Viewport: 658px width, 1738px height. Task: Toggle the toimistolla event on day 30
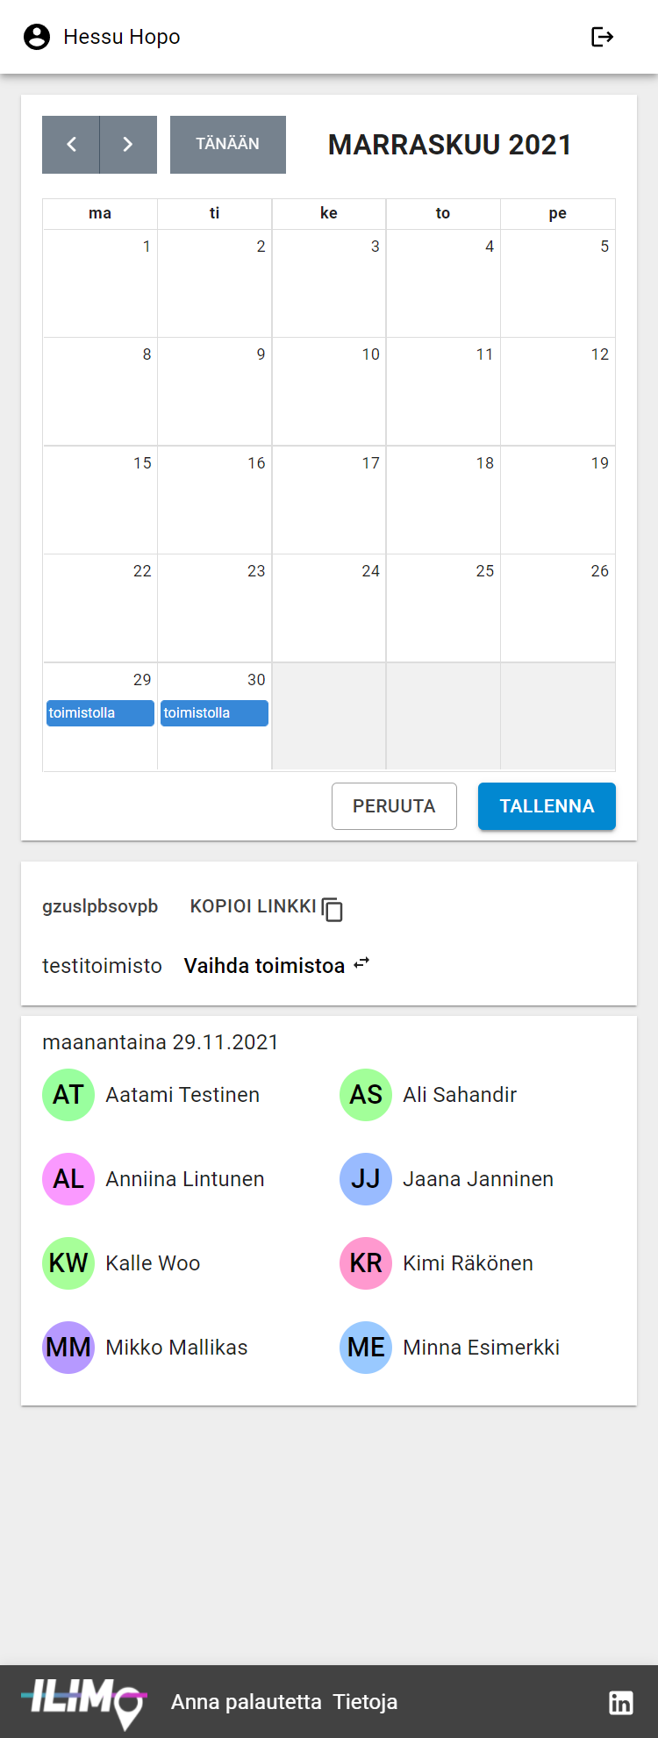pyautogui.click(x=215, y=713)
